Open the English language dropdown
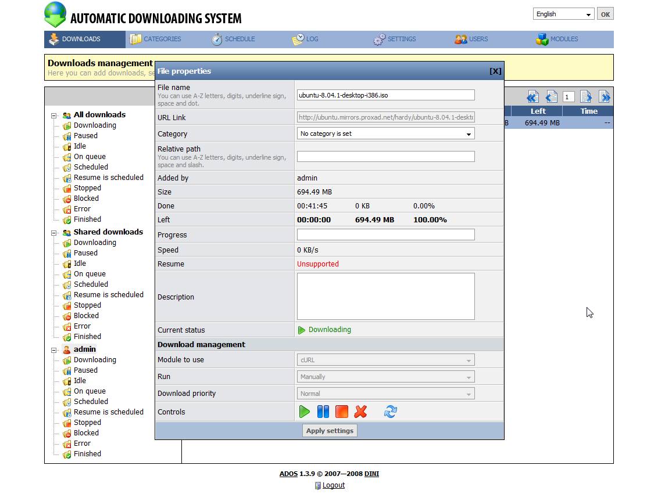Image resolution: width=647 pixels, height=494 pixels. point(563,14)
